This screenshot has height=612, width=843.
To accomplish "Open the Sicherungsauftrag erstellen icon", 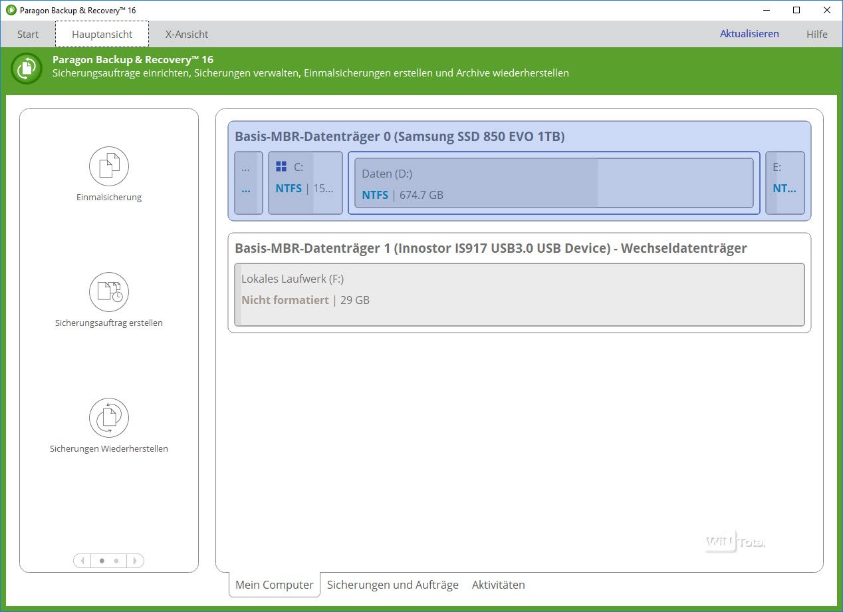I will point(109,292).
